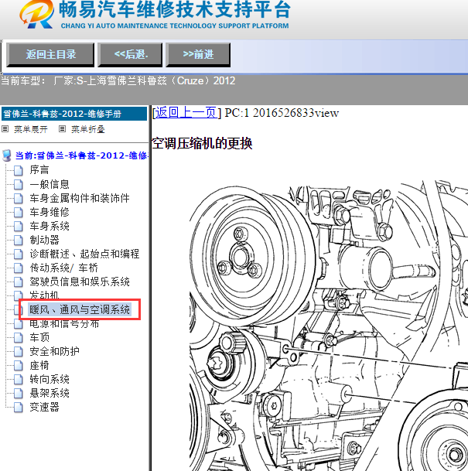Open 驾驶员信息和娱乐系统 section
Viewport: 468px width, 471px height.
point(80,282)
